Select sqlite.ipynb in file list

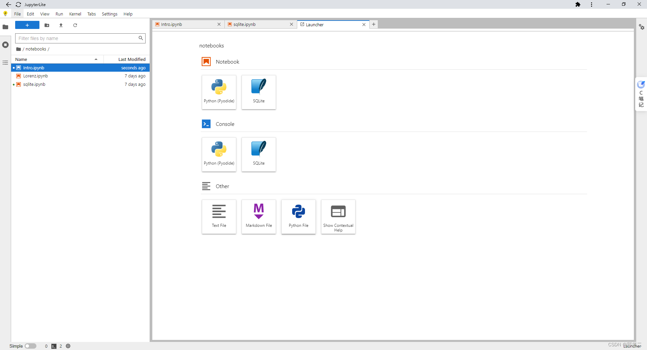pos(81,84)
